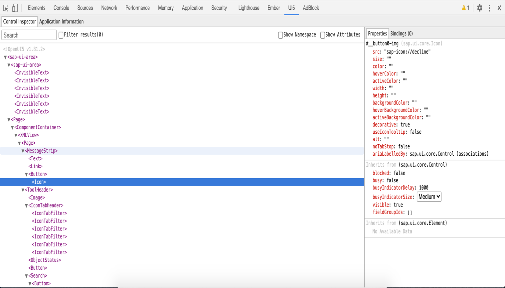Collapse the IconTabHeader node
Image resolution: width=505 pixels, height=288 pixels.
click(x=26, y=205)
